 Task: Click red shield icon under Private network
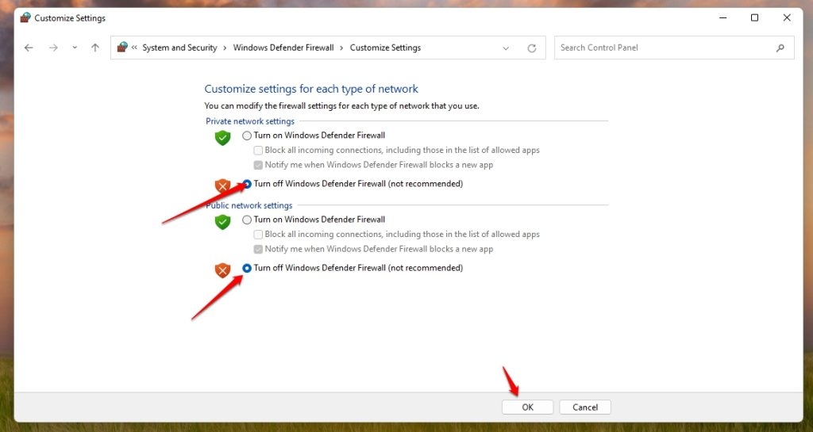pos(222,185)
